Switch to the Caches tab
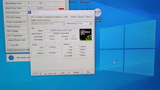The image size is (160, 90). point(40,17)
